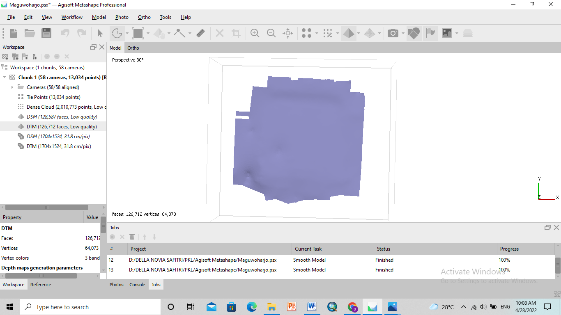Switch to the Reference pane tab
This screenshot has width=561, height=315.
pos(41,285)
